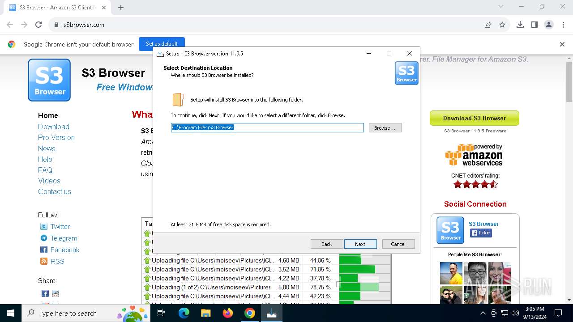Screen dimensions: 573x322
Task: Open the Home navigation item
Action: (48, 115)
